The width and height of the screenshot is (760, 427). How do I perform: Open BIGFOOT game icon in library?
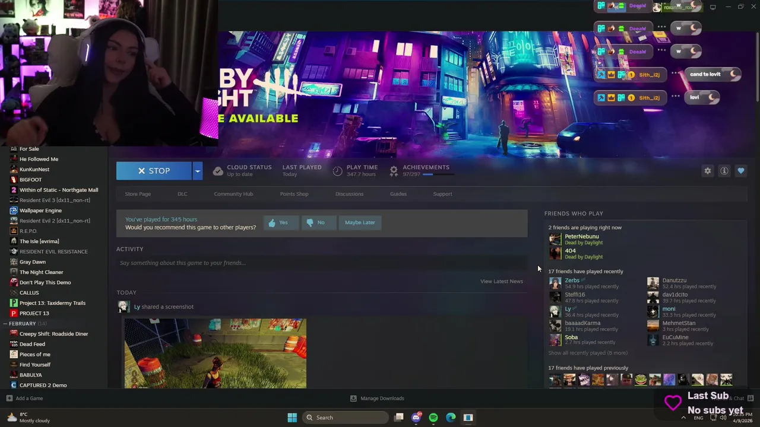coord(14,180)
